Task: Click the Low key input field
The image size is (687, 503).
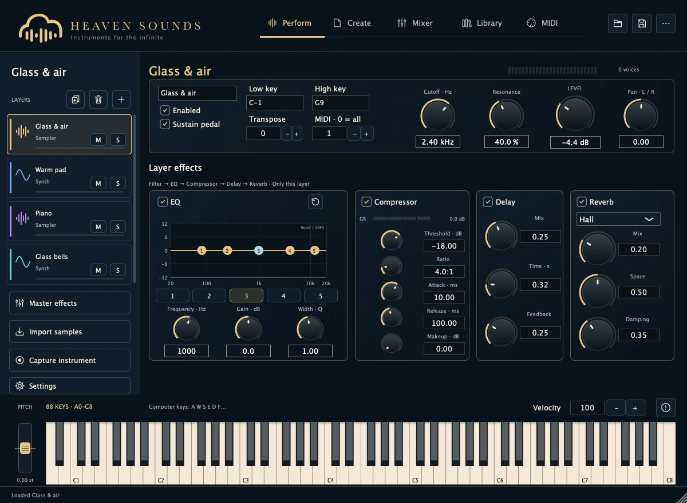Action: (x=275, y=103)
